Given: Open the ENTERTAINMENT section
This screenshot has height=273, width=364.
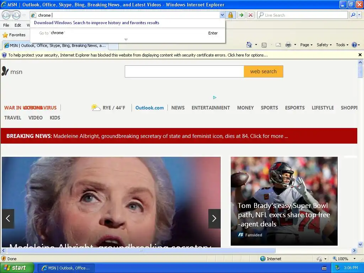Looking at the screenshot, I should coord(210,108).
